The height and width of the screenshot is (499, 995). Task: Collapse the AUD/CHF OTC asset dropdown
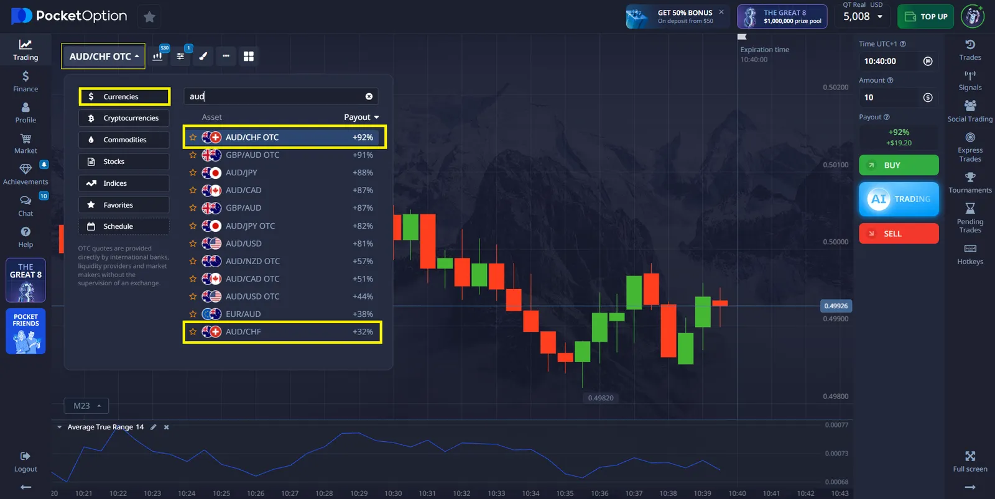click(x=103, y=56)
